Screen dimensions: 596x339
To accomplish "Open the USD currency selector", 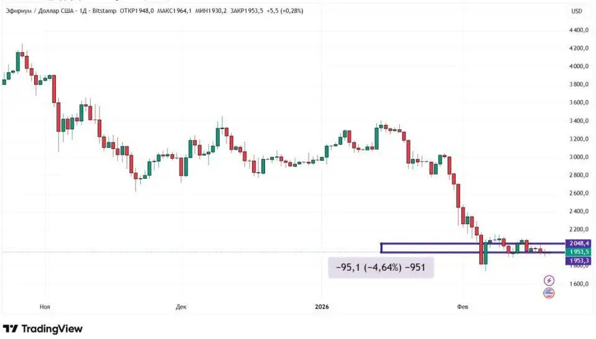I will pos(577,11).
